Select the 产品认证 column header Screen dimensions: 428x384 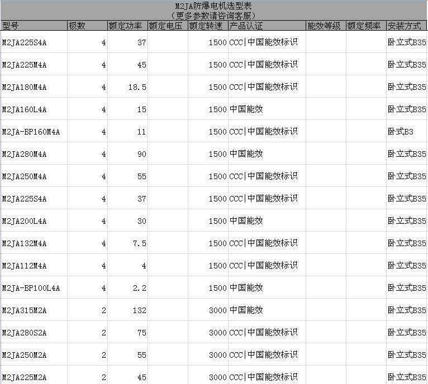267,26
